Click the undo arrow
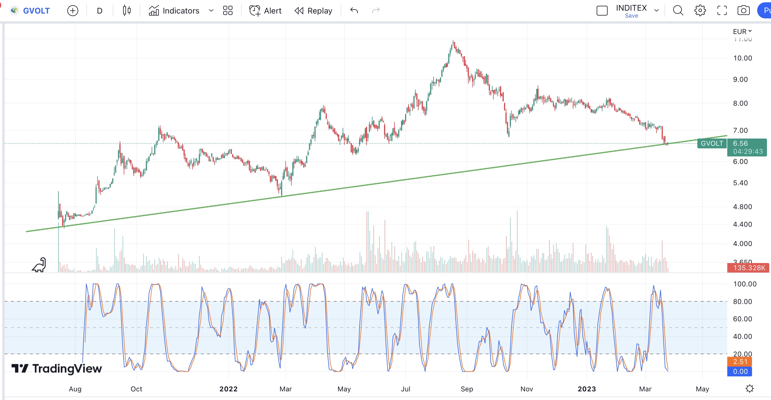Viewport: 771px width, 400px height. [354, 11]
